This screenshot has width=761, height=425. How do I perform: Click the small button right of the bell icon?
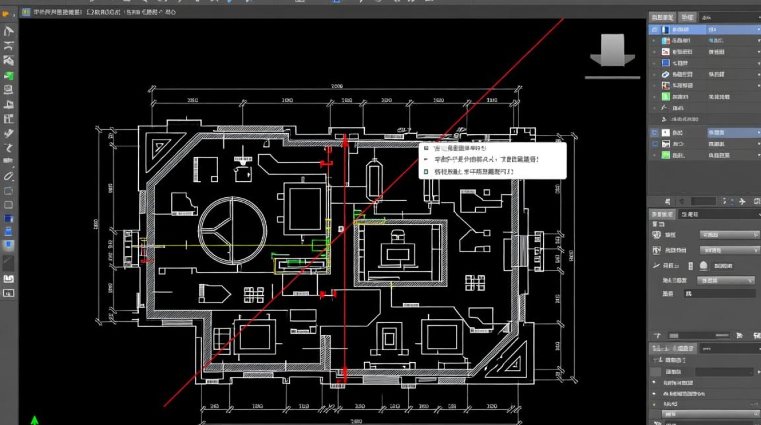tap(723, 265)
